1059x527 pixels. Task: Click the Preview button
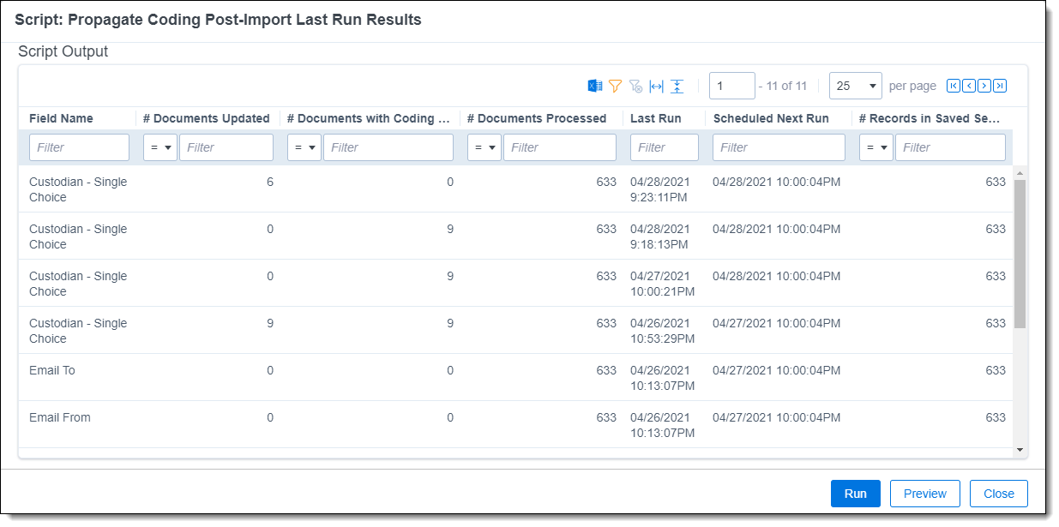pos(924,494)
